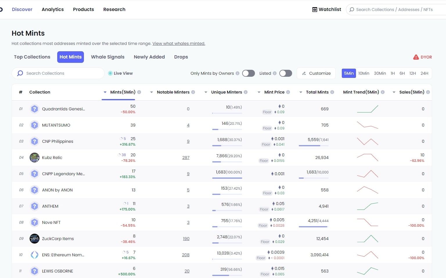446x278 pixels.
Task: Sort by Unique Minters column arrow
Action: pos(206,92)
